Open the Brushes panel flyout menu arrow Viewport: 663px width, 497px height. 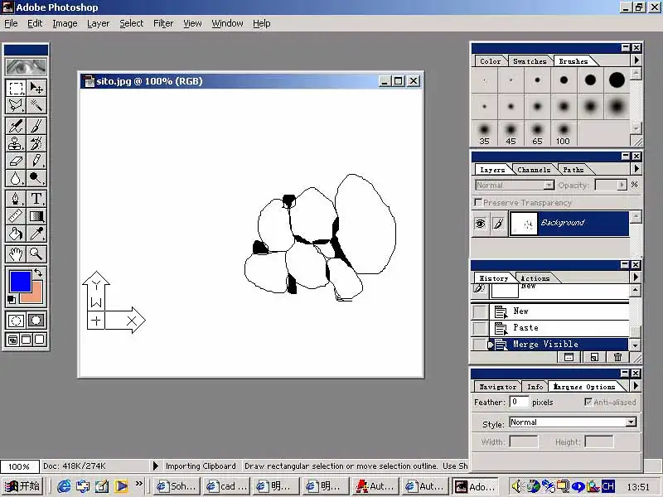click(x=636, y=60)
